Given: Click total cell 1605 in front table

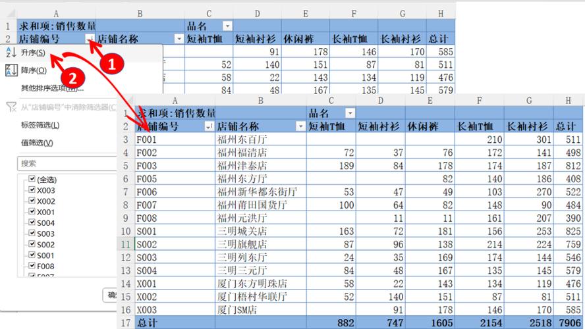Looking at the screenshot, I should (430, 322).
